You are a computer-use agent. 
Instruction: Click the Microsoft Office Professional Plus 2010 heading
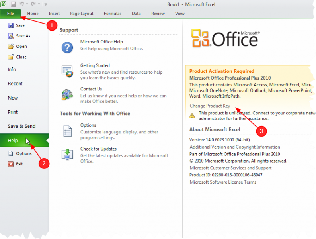230,78
